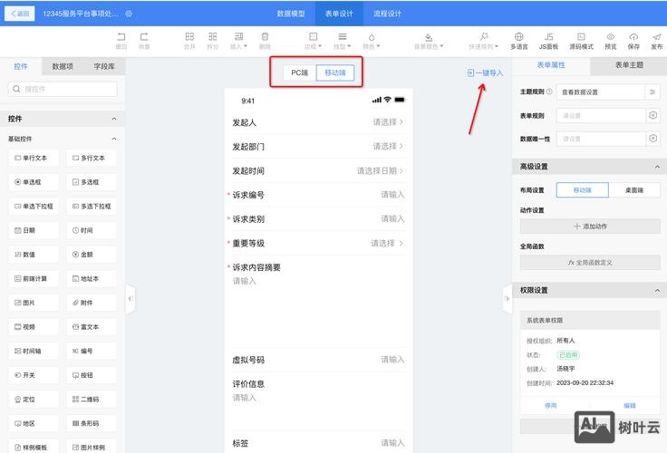Select the 定位 location control
The image size is (667, 453).
point(34,399)
